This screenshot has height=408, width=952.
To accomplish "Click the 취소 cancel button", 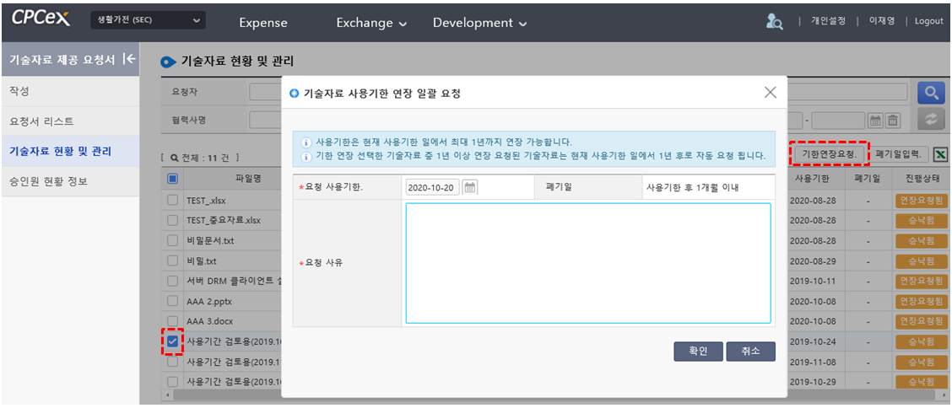I will coord(750,352).
